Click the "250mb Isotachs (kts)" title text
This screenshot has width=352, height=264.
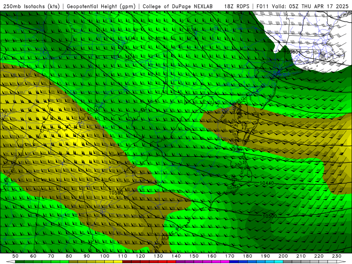pos(31,6)
